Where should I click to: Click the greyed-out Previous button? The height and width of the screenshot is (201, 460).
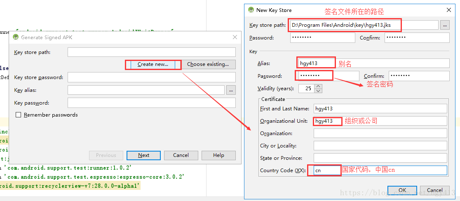pos(106,155)
